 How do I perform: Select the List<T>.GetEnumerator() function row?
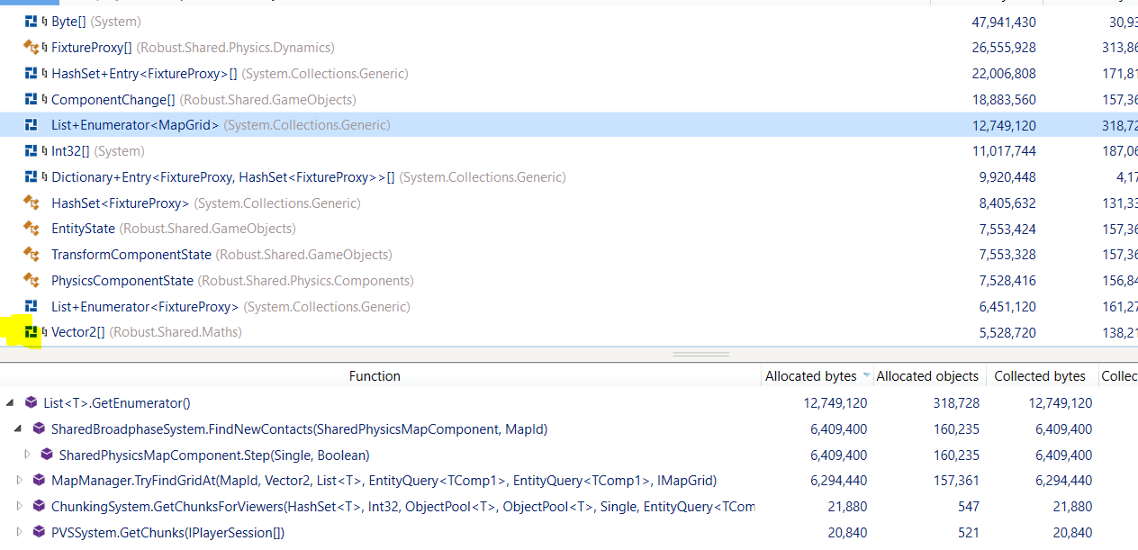click(569, 403)
